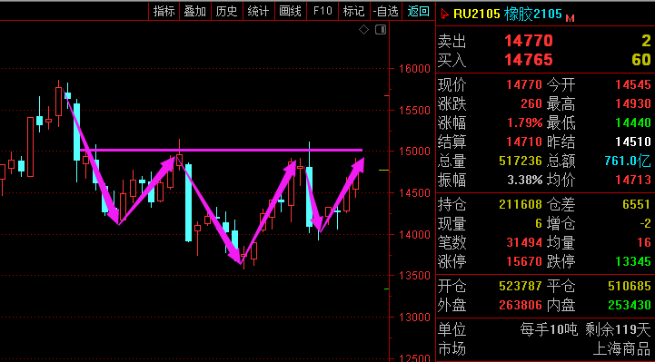Click the horizontal magenta resistance line
This screenshot has width=655, height=362.
(x=222, y=150)
